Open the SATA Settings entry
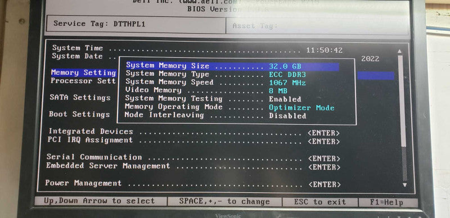The image size is (450, 218). tap(80, 98)
